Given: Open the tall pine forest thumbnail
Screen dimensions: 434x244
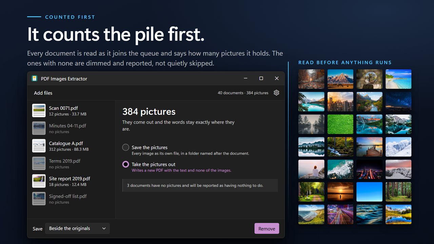Looking at the screenshot, I should [398, 192].
